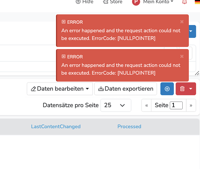Open the Hilfe help link

click(x=85, y=2)
